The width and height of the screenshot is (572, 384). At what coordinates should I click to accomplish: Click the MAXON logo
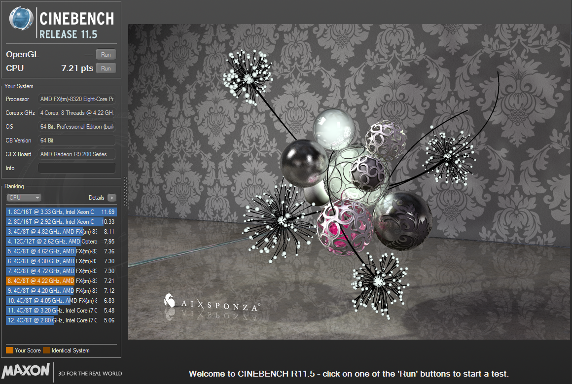pos(26,371)
